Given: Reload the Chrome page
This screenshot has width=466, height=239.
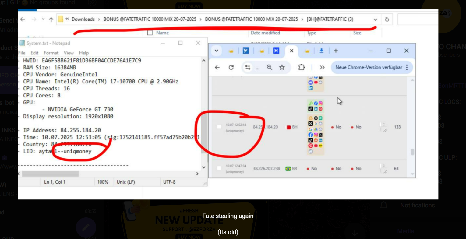Looking at the screenshot, I should 231,67.
